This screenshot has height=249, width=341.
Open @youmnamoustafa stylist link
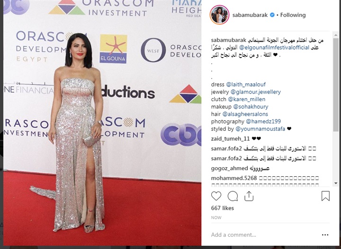[x=260, y=129]
